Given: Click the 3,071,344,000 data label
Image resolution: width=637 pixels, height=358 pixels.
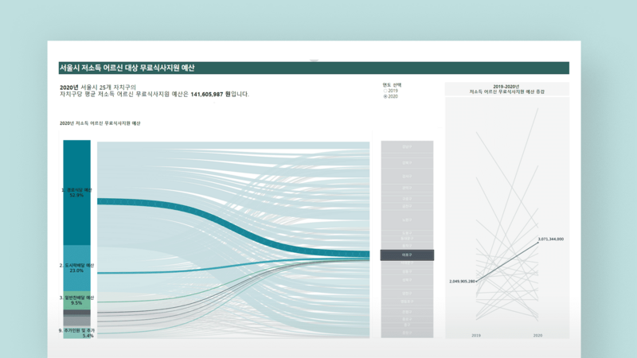Looking at the screenshot, I should click(x=550, y=239).
